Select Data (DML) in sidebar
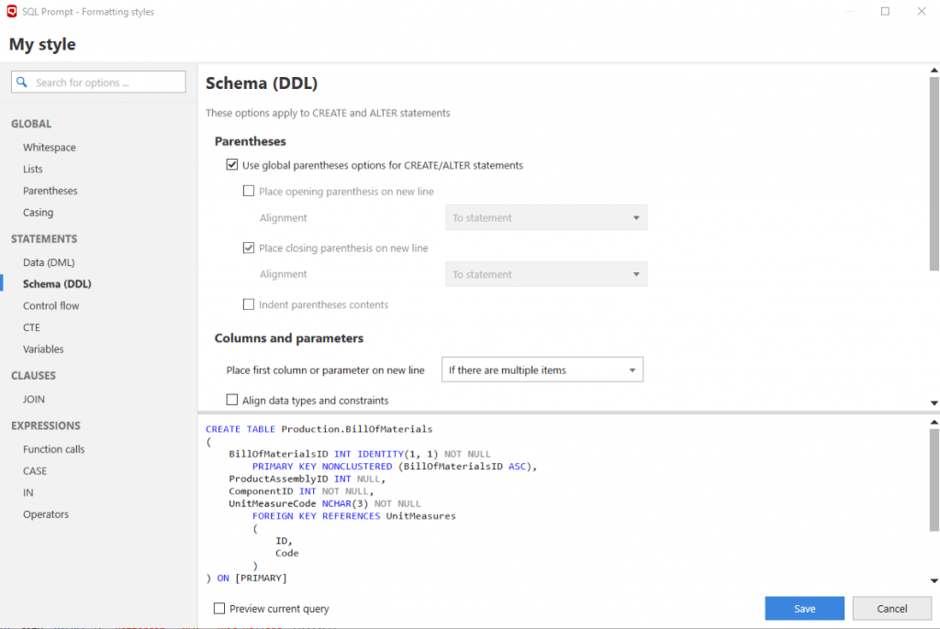This screenshot has width=940, height=629. click(x=49, y=262)
